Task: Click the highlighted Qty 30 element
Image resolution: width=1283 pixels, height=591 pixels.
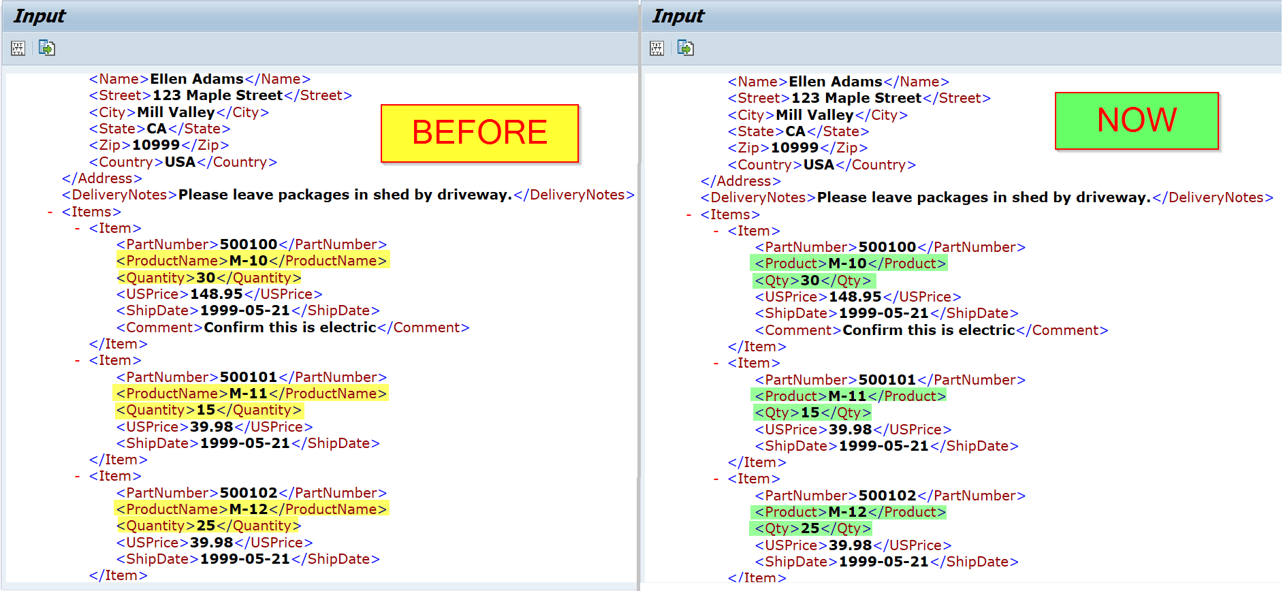Action: point(813,281)
